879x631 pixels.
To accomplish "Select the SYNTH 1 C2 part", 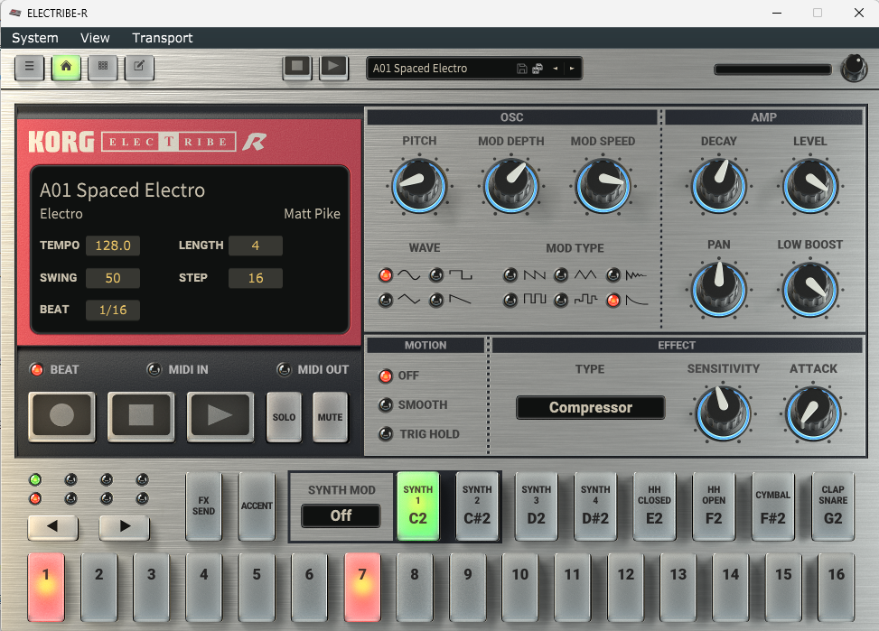I will 417,506.
